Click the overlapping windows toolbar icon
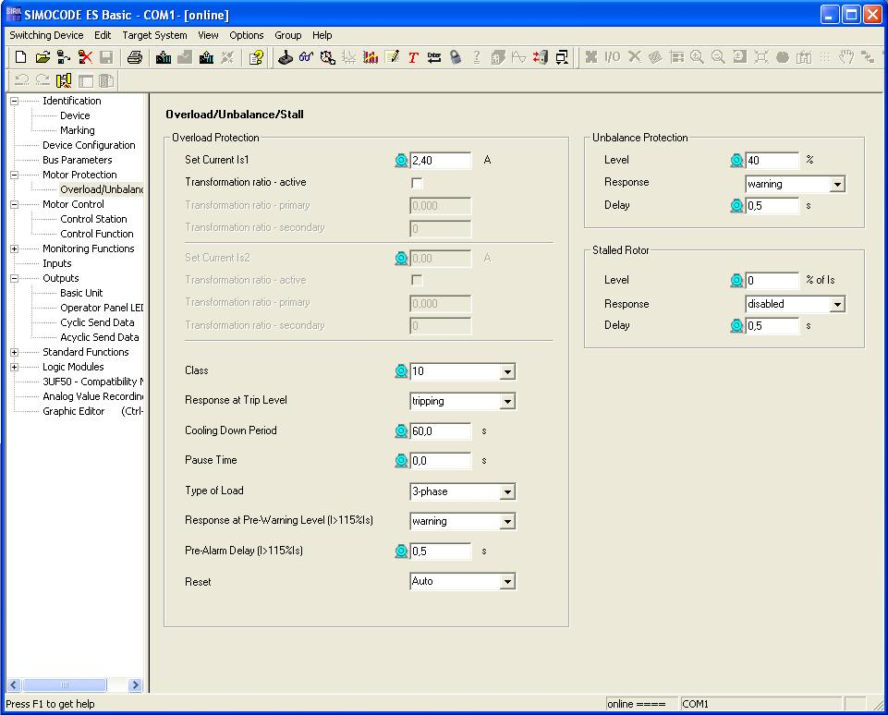Image resolution: width=888 pixels, height=715 pixels. pos(562,57)
